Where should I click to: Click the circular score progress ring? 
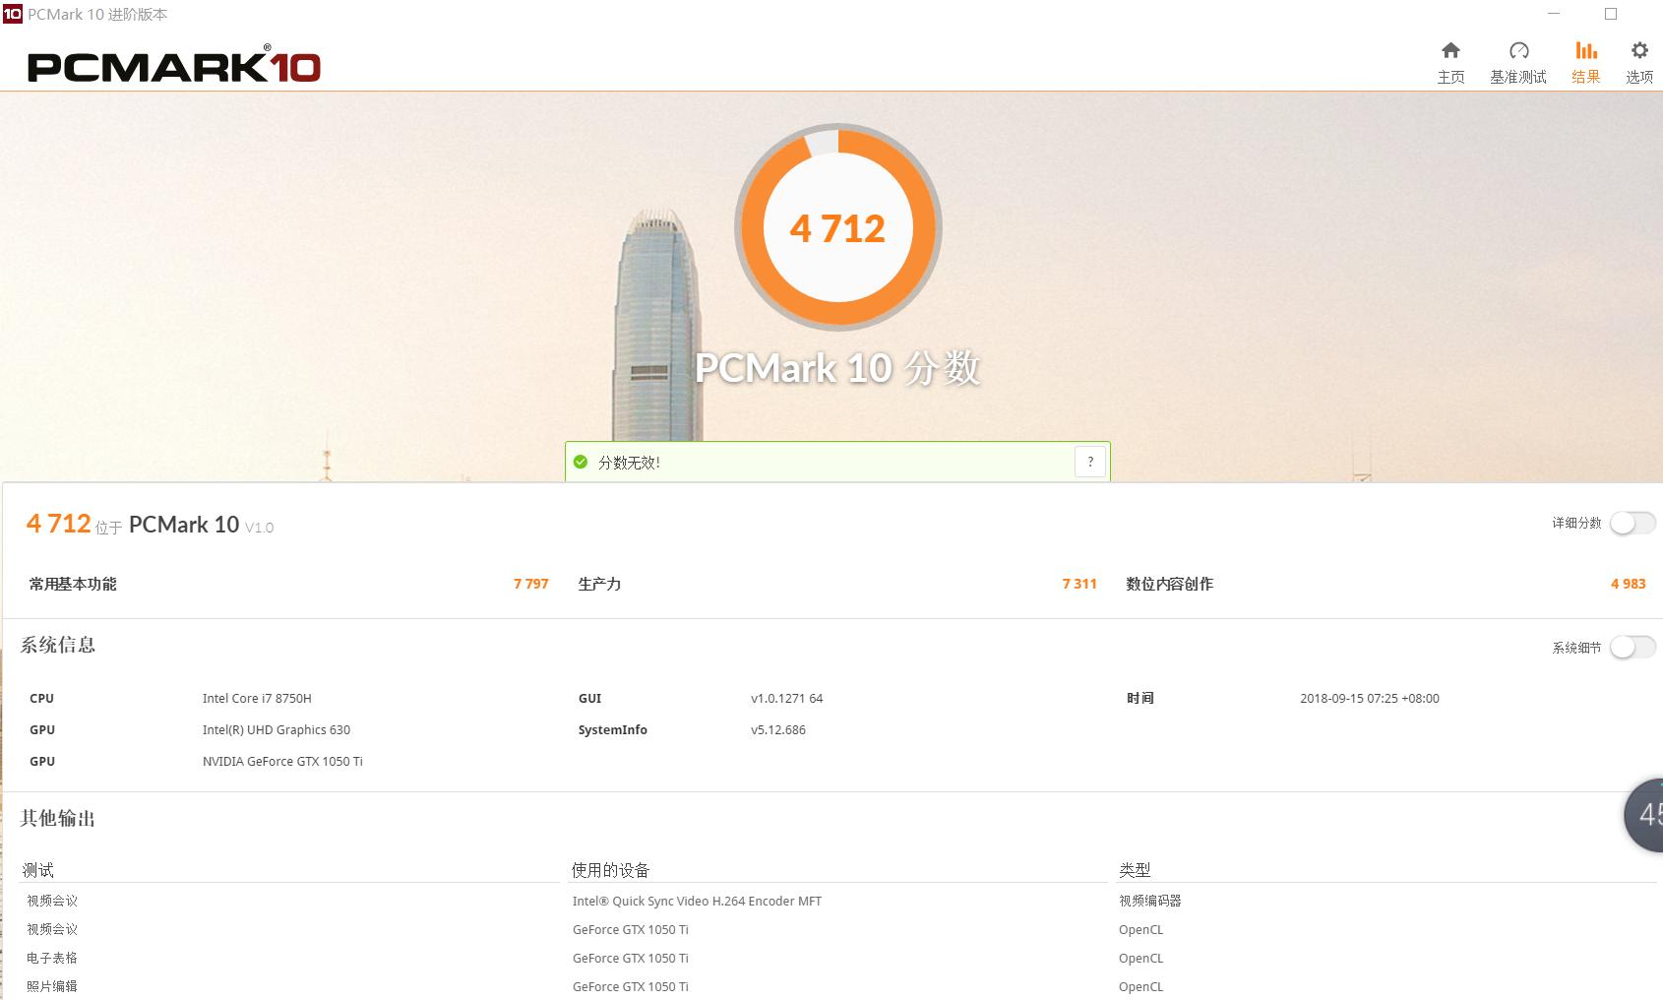838,228
